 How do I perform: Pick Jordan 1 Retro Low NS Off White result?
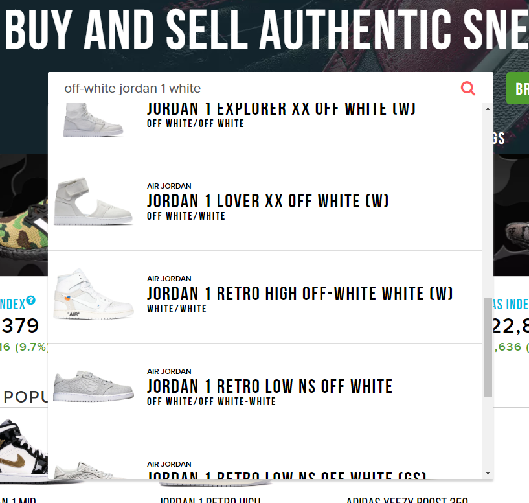tap(269, 387)
